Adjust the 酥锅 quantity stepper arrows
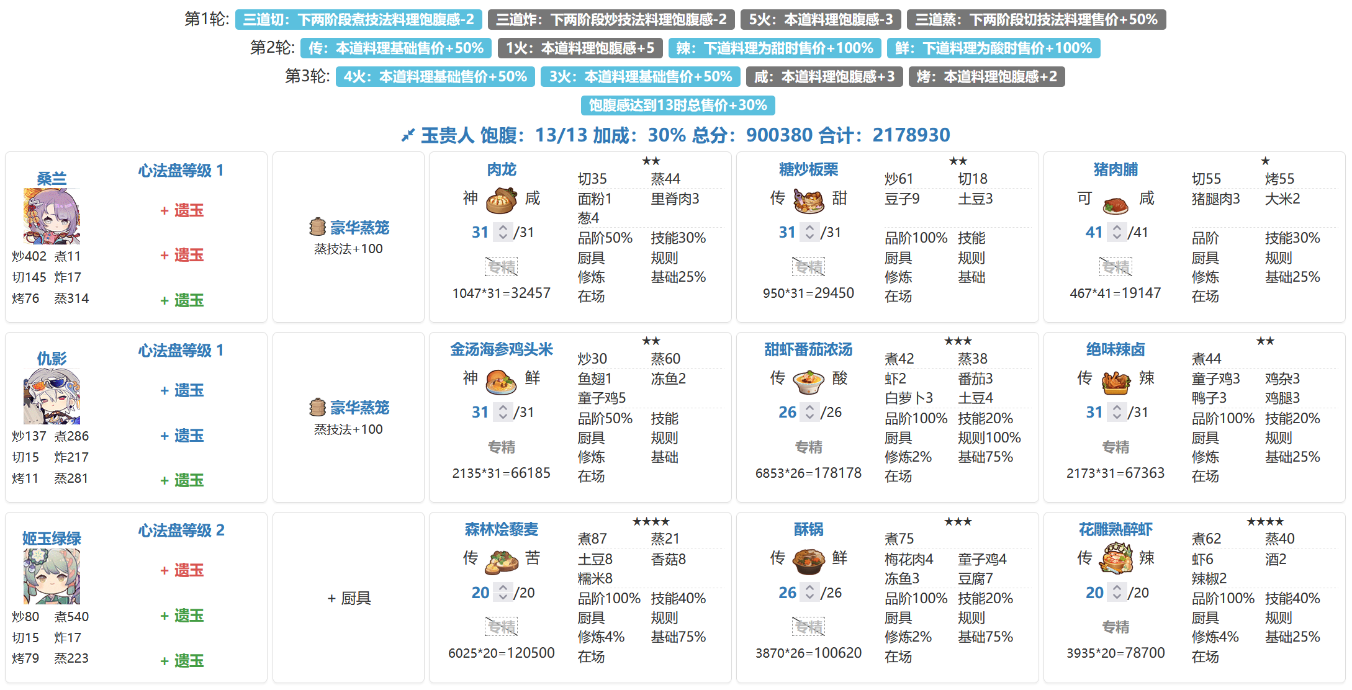The width and height of the screenshot is (1352, 690). click(x=809, y=593)
